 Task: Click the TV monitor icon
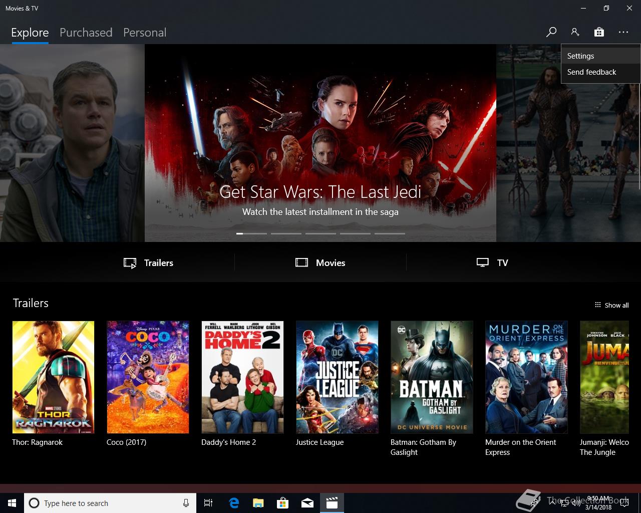[x=482, y=263]
